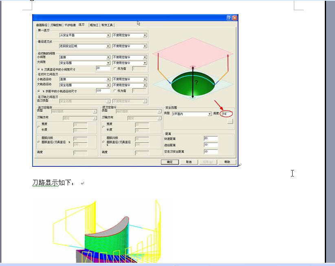Switch to the 刀轴控制 tab
This screenshot has height=266, width=335.
(56, 25)
